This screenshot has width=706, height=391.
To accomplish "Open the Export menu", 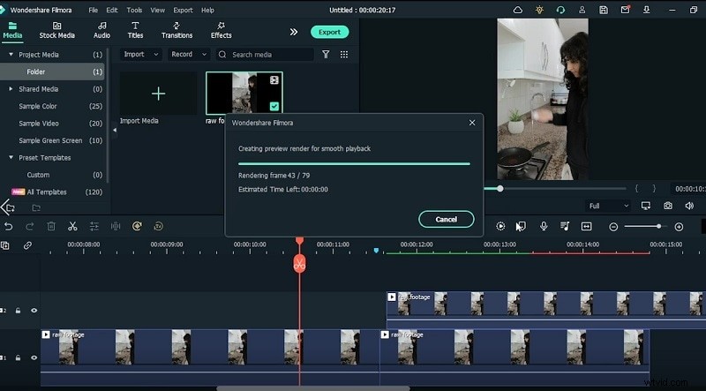I will coord(183,10).
